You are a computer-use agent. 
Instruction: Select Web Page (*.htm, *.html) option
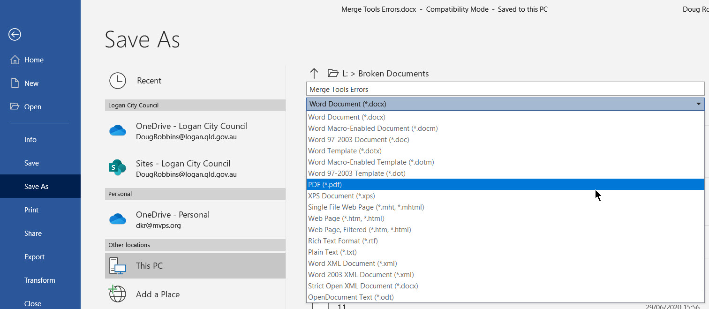pyautogui.click(x=505, y=219)
